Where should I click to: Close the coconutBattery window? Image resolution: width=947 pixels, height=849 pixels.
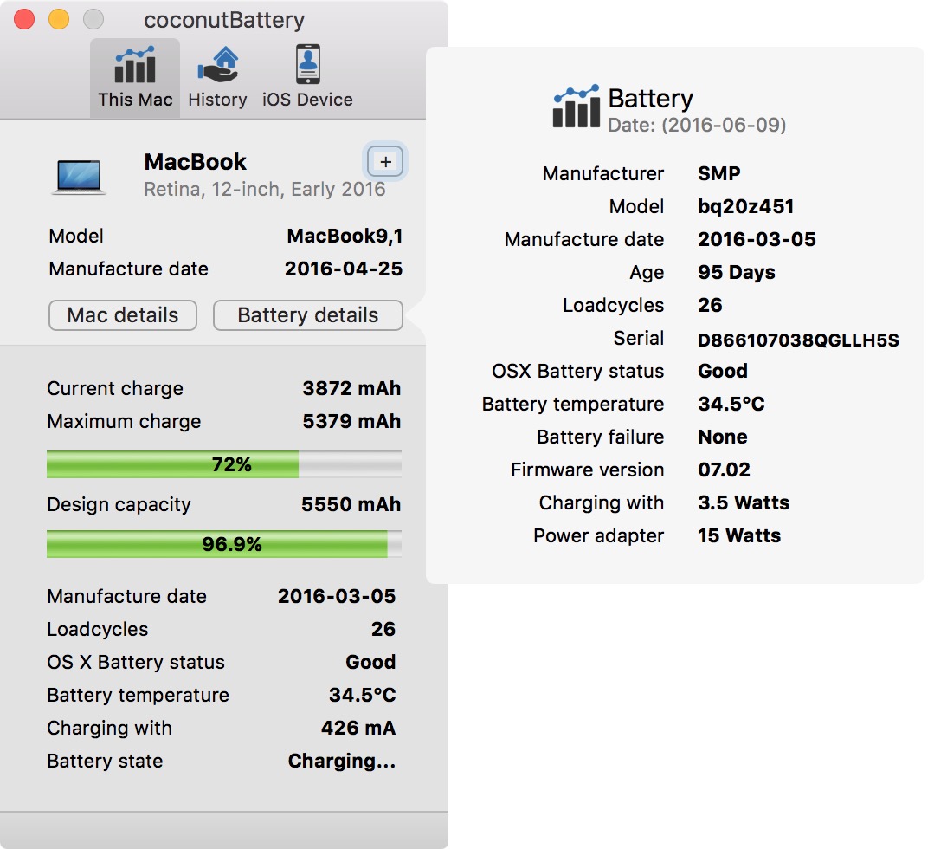(24, 19)
